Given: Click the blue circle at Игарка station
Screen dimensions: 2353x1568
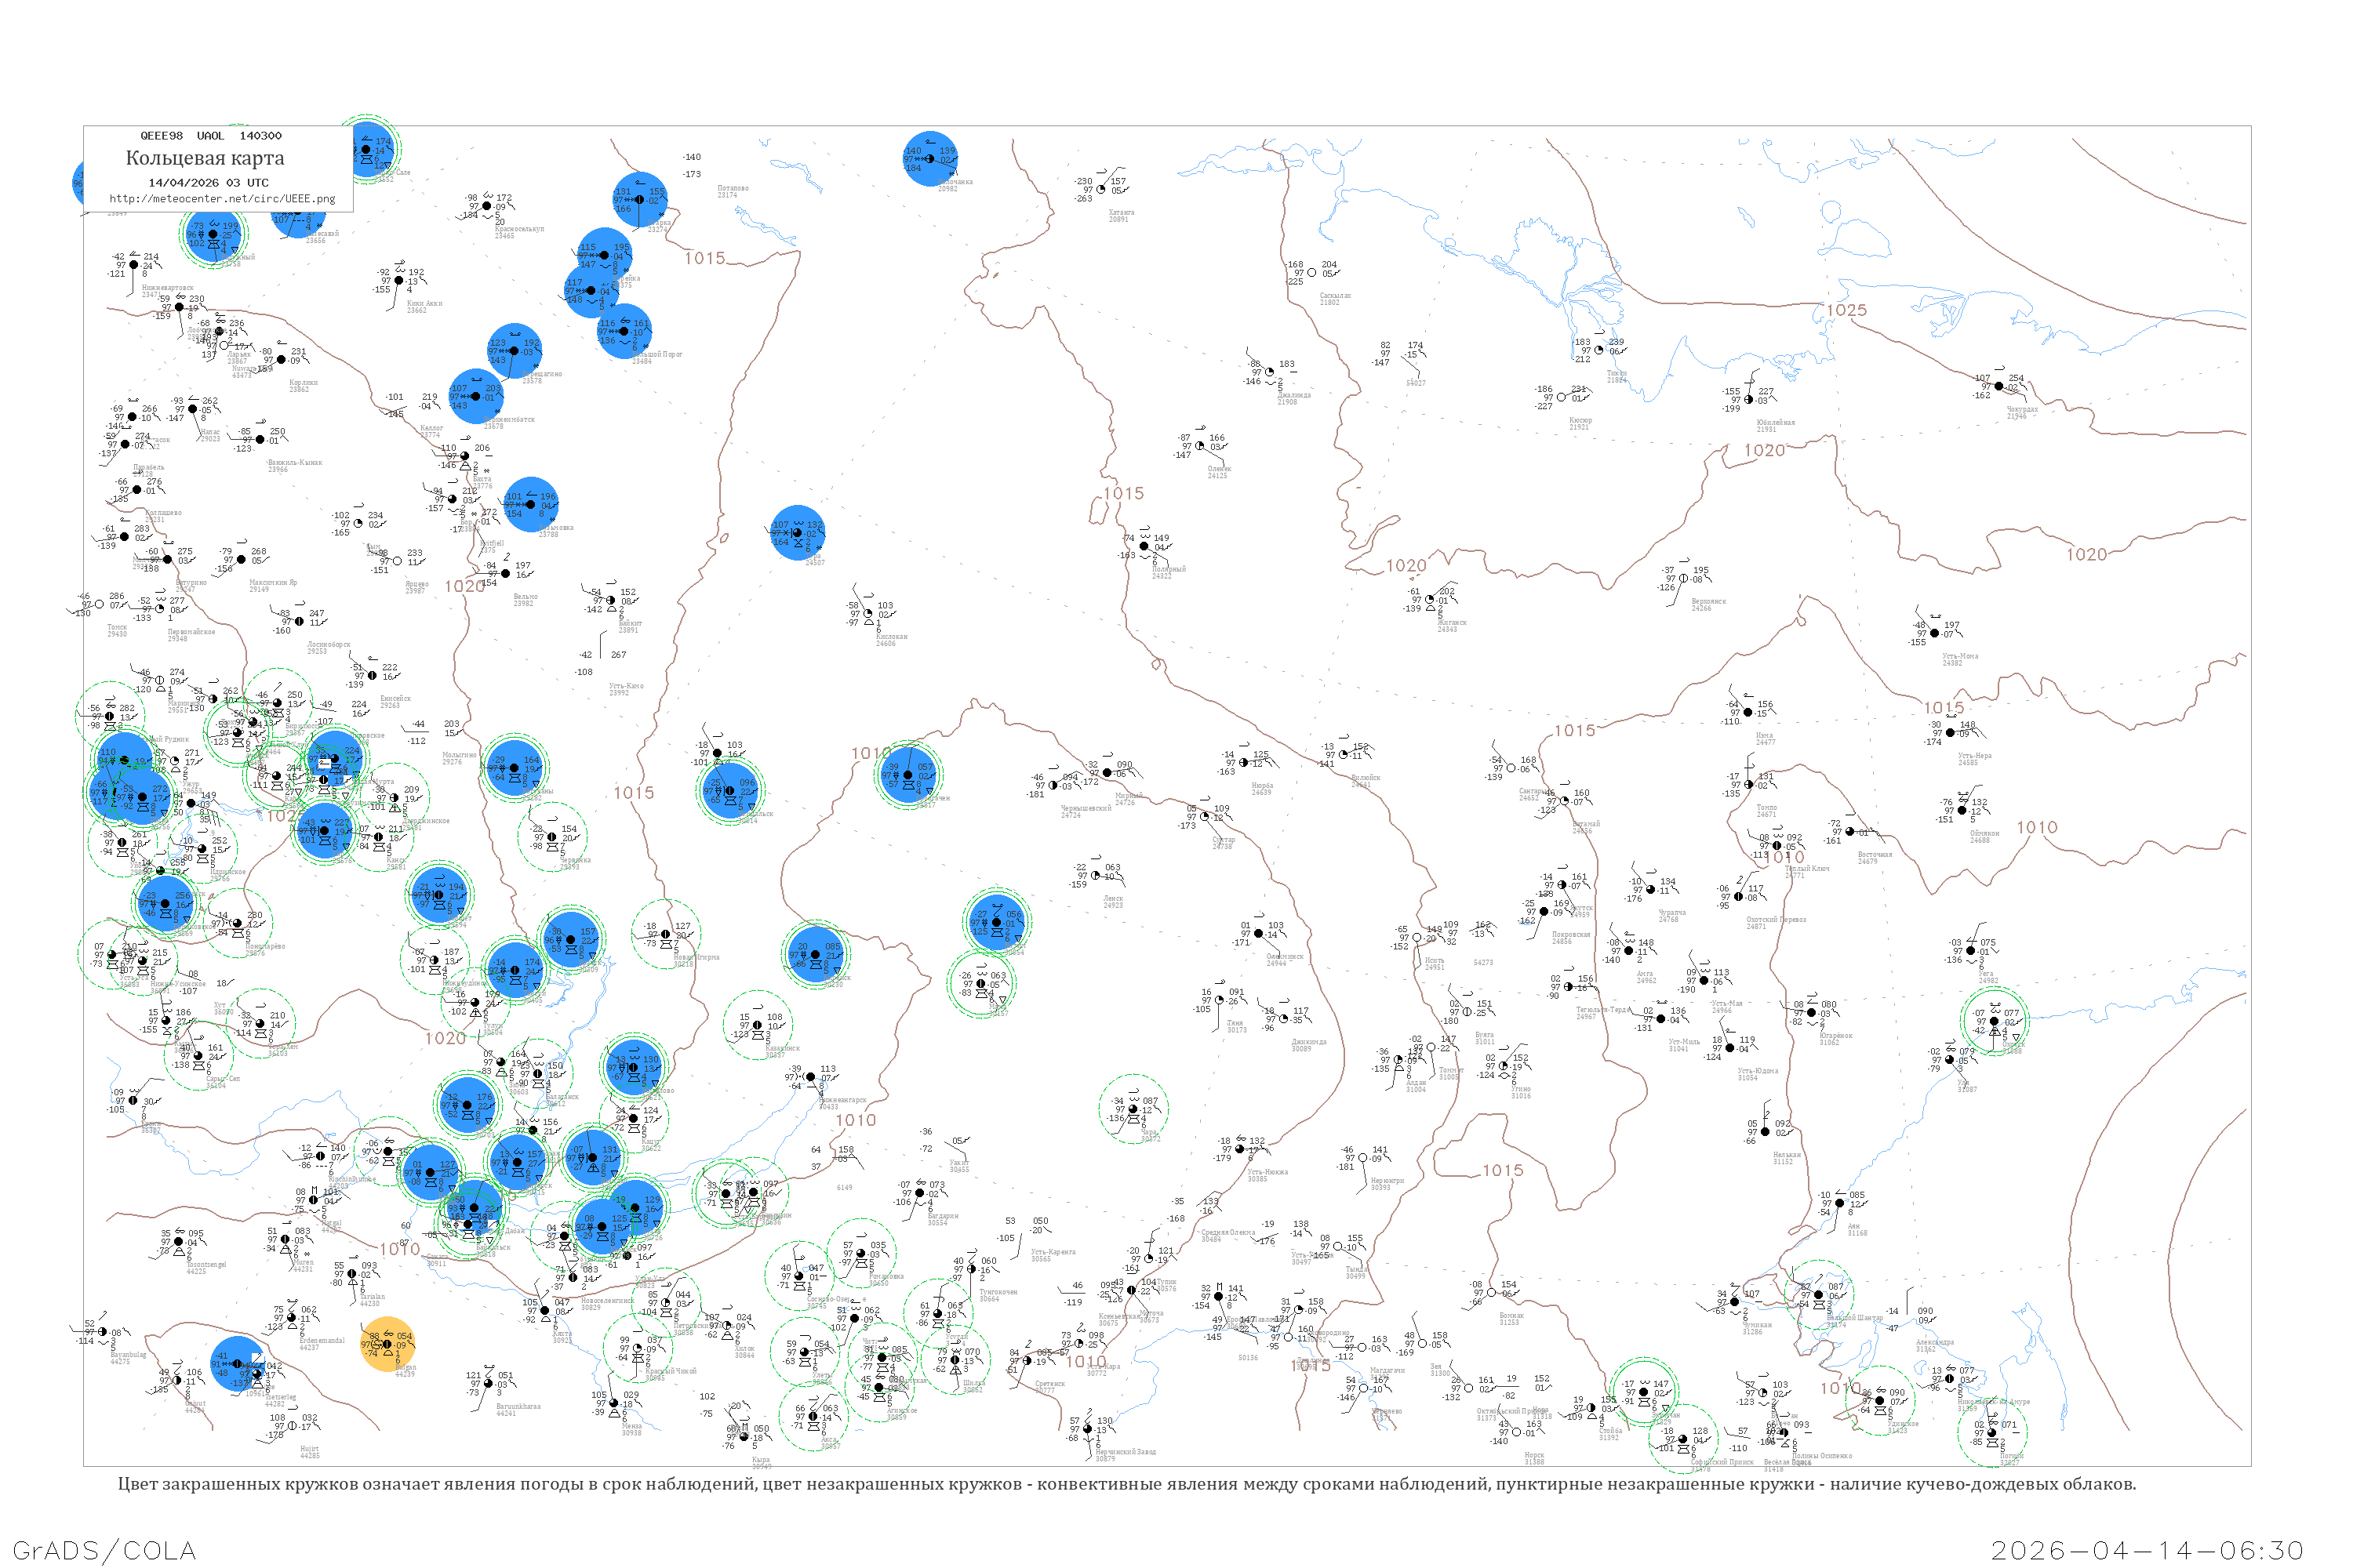Looking at the screenshot, I should click(640, 199).
